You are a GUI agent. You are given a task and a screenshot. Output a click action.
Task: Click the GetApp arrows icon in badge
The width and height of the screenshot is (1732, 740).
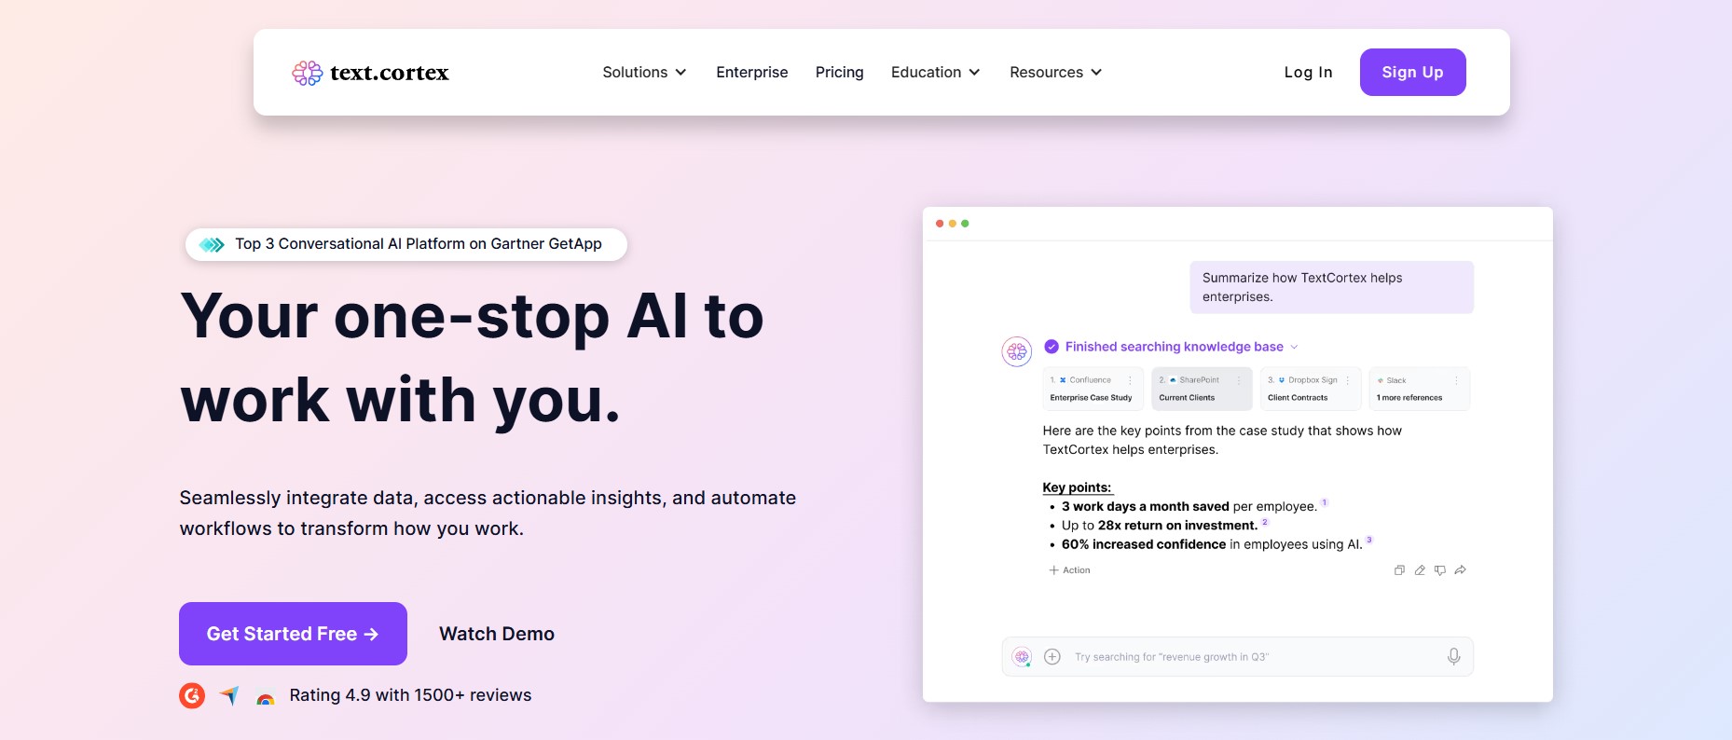click(x=212, y=244)
